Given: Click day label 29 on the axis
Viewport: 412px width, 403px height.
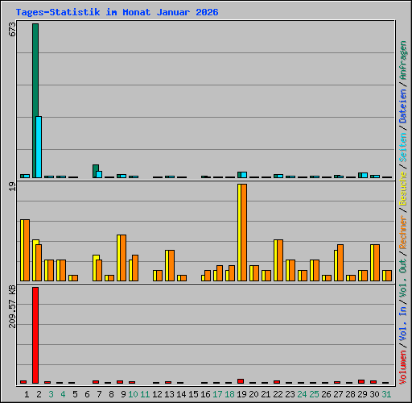Looking at the screenshot, I should (362, 394).
